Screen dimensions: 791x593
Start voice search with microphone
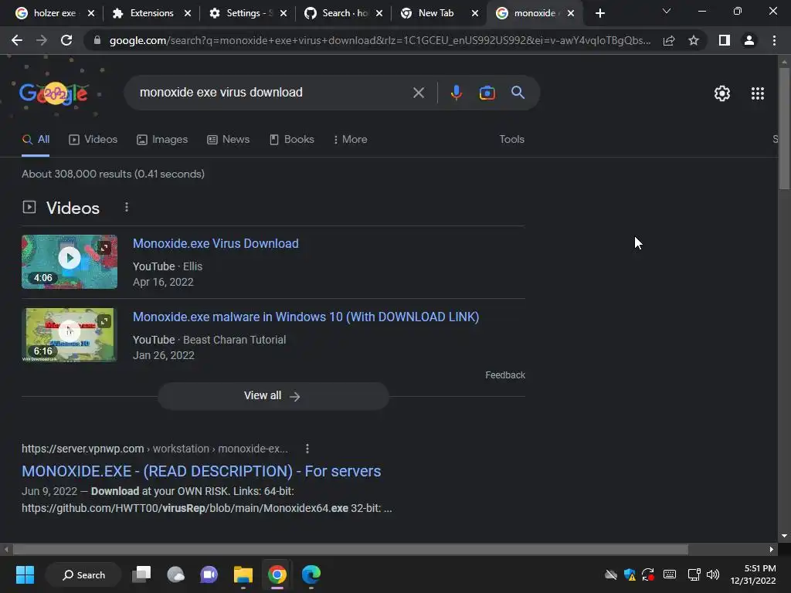click(x=456, y=93)
